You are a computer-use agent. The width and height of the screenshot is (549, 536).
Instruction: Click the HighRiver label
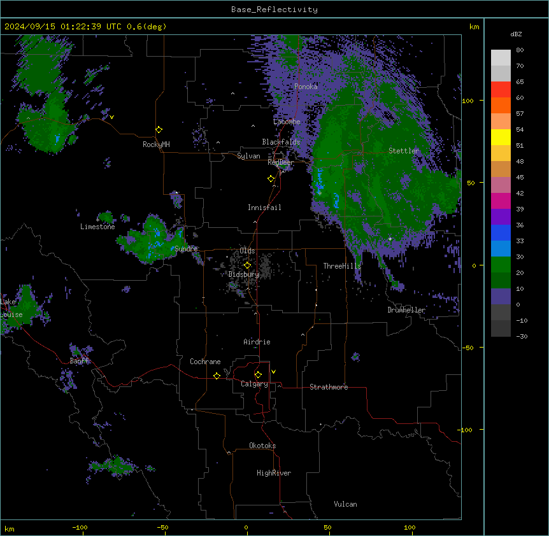[274, 473]
